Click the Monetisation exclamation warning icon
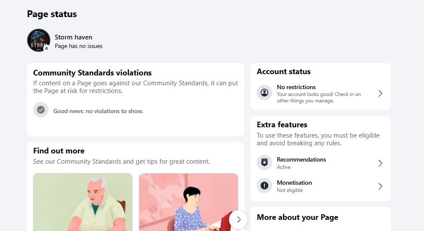The image size is (424, 231). point(264,186)
